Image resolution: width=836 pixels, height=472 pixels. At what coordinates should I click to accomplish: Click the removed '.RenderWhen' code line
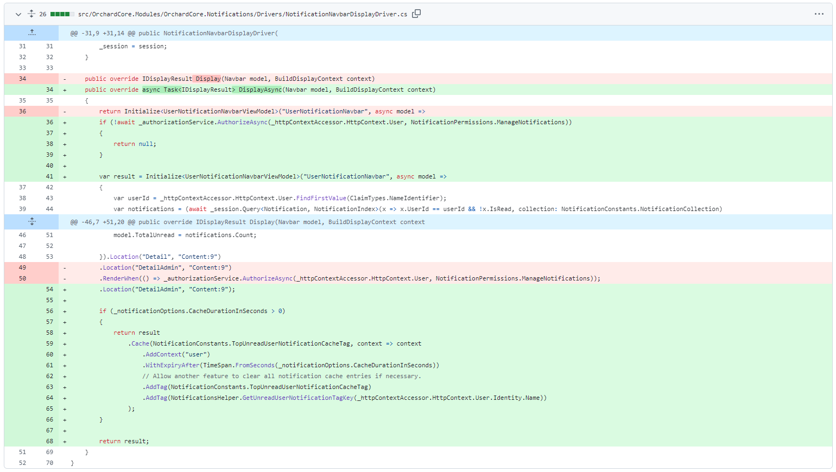point(350,278)
